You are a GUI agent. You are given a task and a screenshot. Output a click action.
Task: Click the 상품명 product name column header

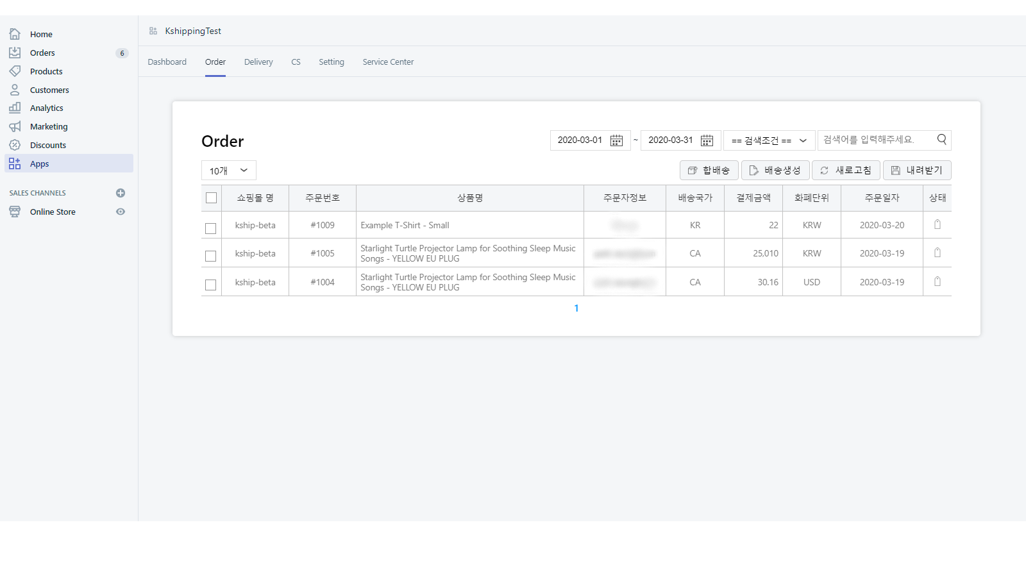coord(470,198)
